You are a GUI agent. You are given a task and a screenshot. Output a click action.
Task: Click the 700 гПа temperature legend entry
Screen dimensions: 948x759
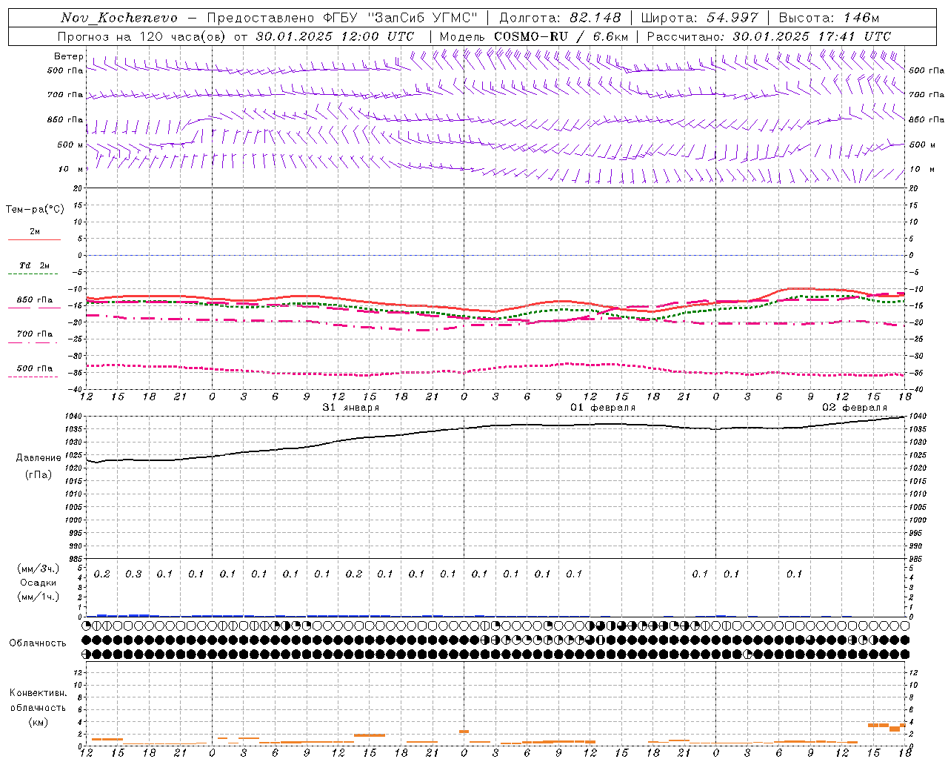[35, 334]
